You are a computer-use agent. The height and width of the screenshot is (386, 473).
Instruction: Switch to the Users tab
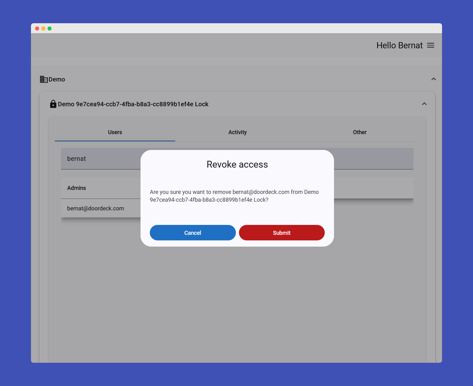115,132
